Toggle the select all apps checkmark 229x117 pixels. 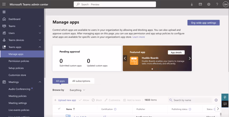coord(59,109)
